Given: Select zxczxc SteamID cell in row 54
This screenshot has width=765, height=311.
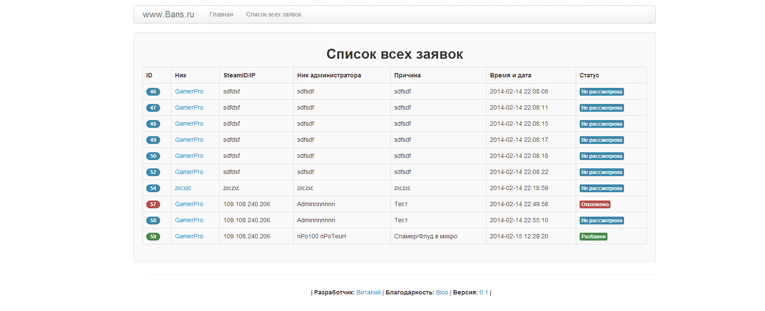Looking at the screenshot, I should [231, 188].
